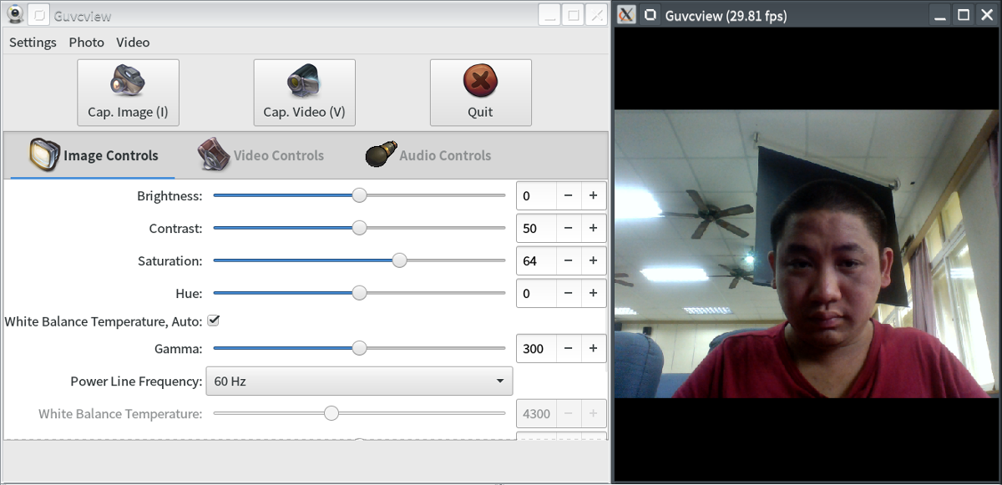Viewport: 1002px width, 485px height.
Task: Click the pin button next to the Guvcview title
Action: [38, 15]
